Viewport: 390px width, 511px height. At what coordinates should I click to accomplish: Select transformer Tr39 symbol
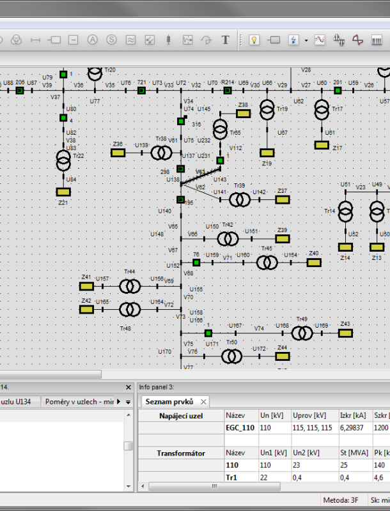point(240,200)
